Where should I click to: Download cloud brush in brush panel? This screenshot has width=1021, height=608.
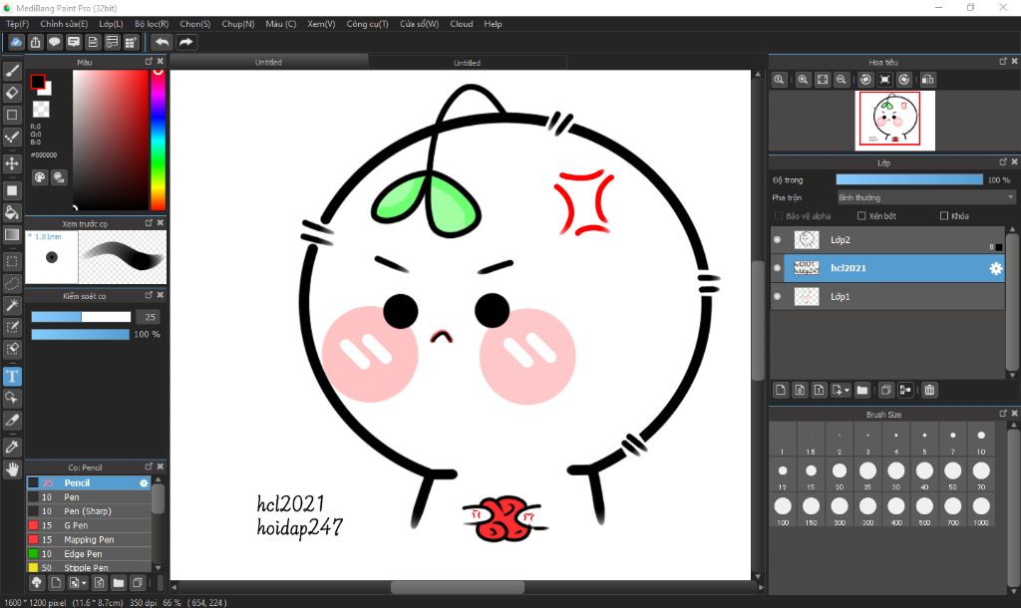[37, 583]
